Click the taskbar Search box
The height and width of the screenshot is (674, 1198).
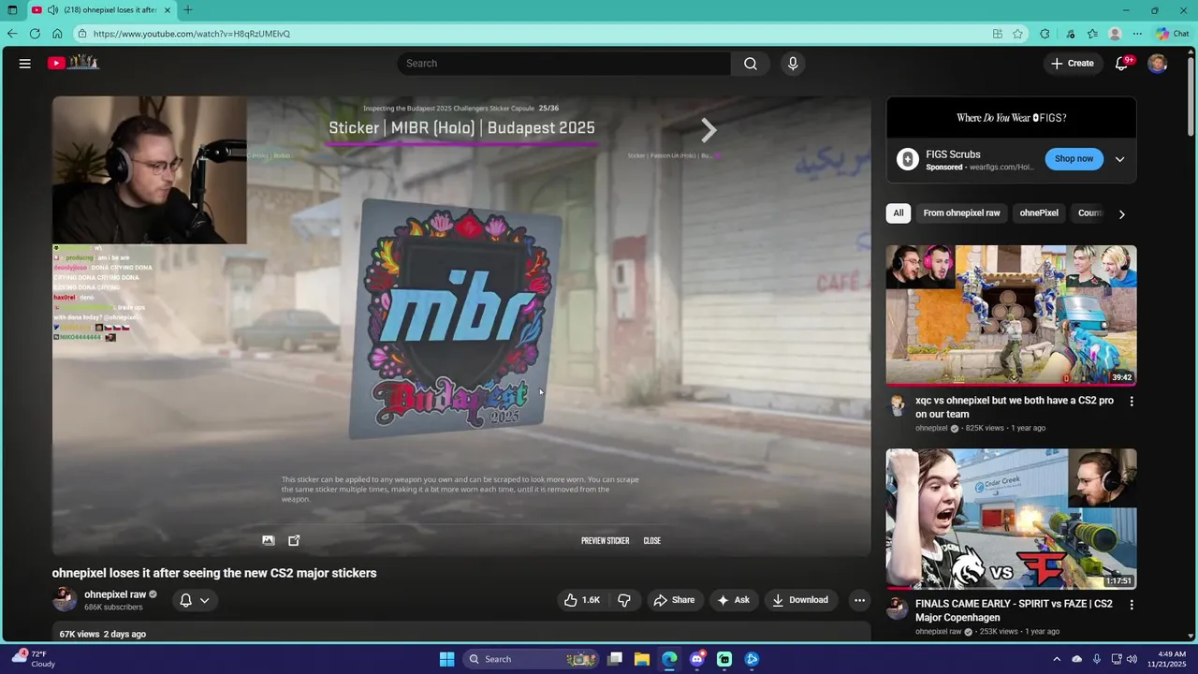[x=531, y=659]
